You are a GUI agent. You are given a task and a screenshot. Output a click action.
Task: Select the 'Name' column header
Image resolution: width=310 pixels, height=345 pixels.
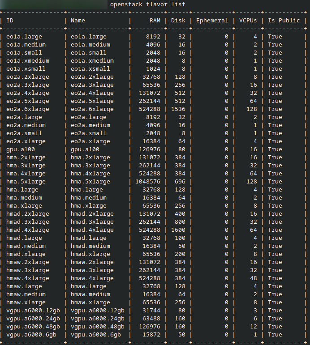point(78,21)
